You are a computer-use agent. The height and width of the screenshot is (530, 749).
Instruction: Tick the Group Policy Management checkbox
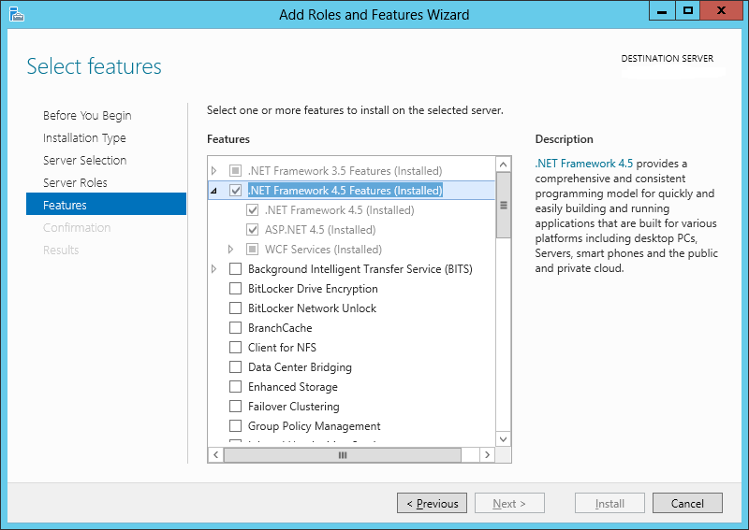click(236, 426)
